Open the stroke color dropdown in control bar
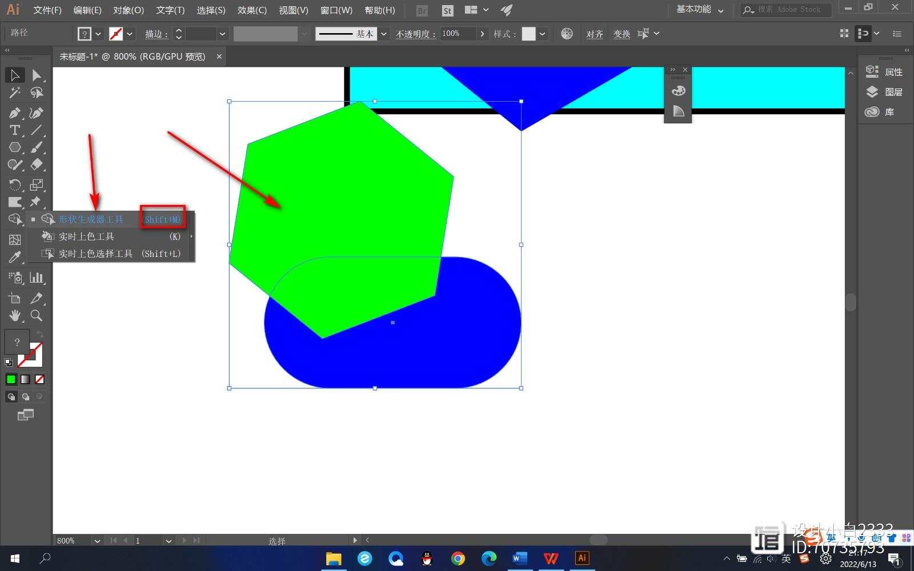Viewport: 914px width, 571px height. (130, 34)
